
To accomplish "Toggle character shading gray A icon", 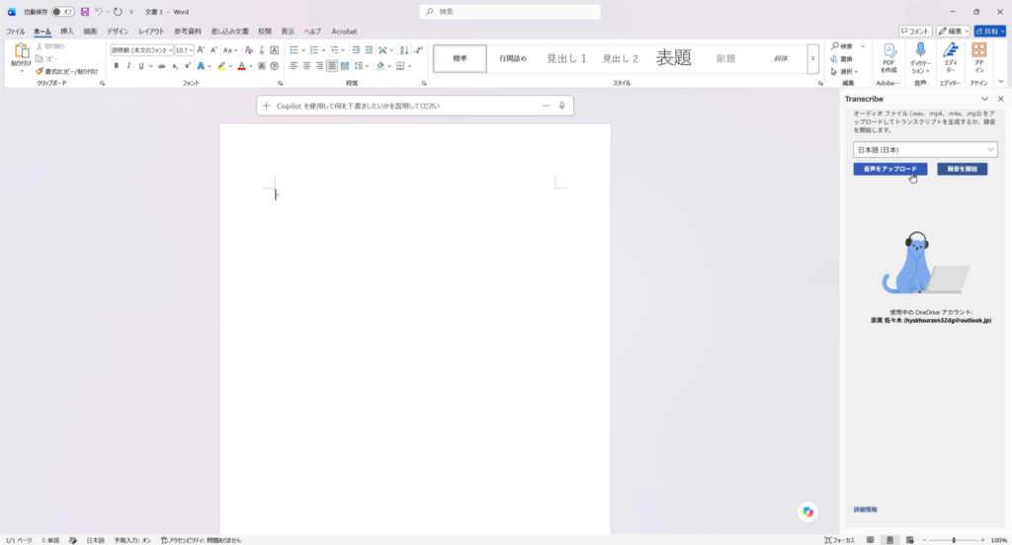I will (261, 66).
